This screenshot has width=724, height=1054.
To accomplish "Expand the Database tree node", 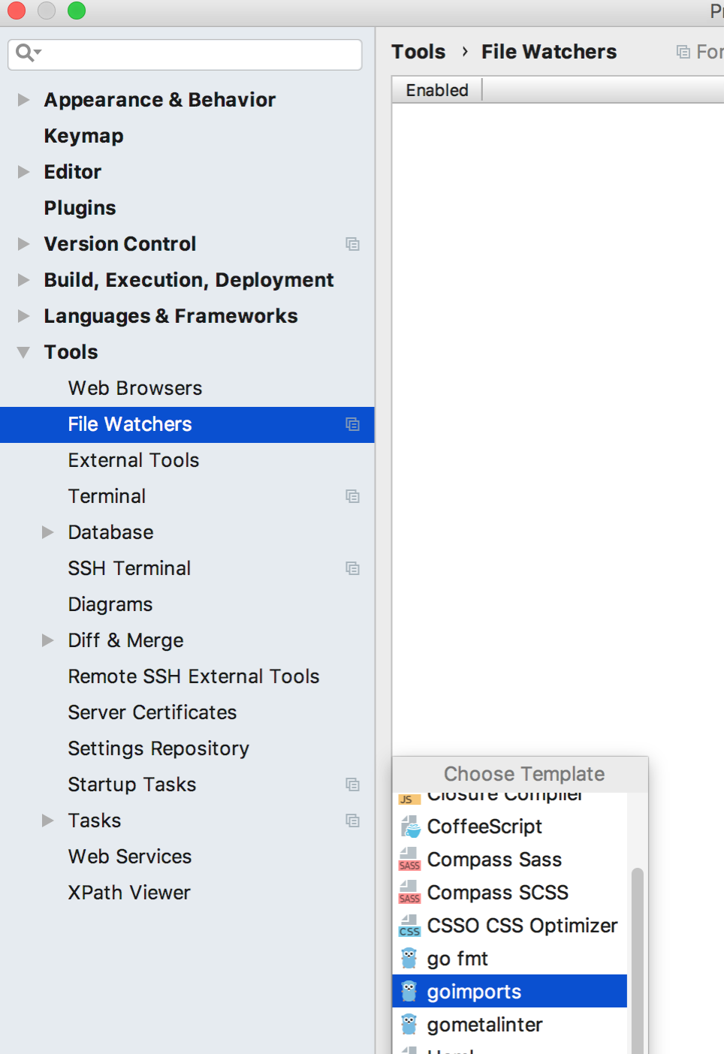I will 48,532.
